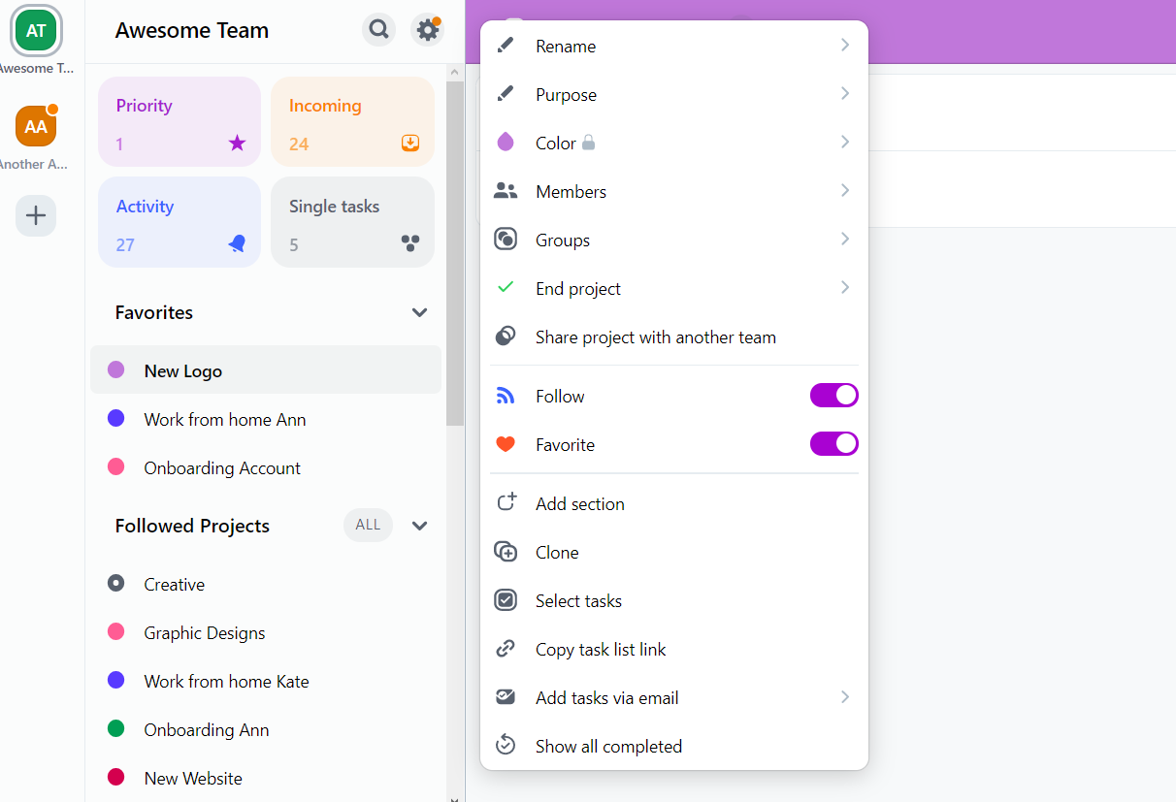This screenshot has height=802, width=1176.
Task: Collapse the Favorites section chevron
Action: (x=419, y=312)
